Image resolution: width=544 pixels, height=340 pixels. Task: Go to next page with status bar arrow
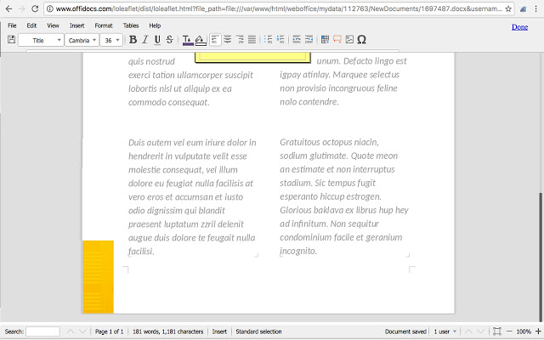click(480, 331)
